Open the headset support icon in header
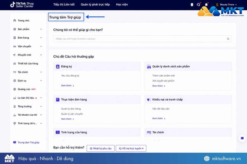 198,5
